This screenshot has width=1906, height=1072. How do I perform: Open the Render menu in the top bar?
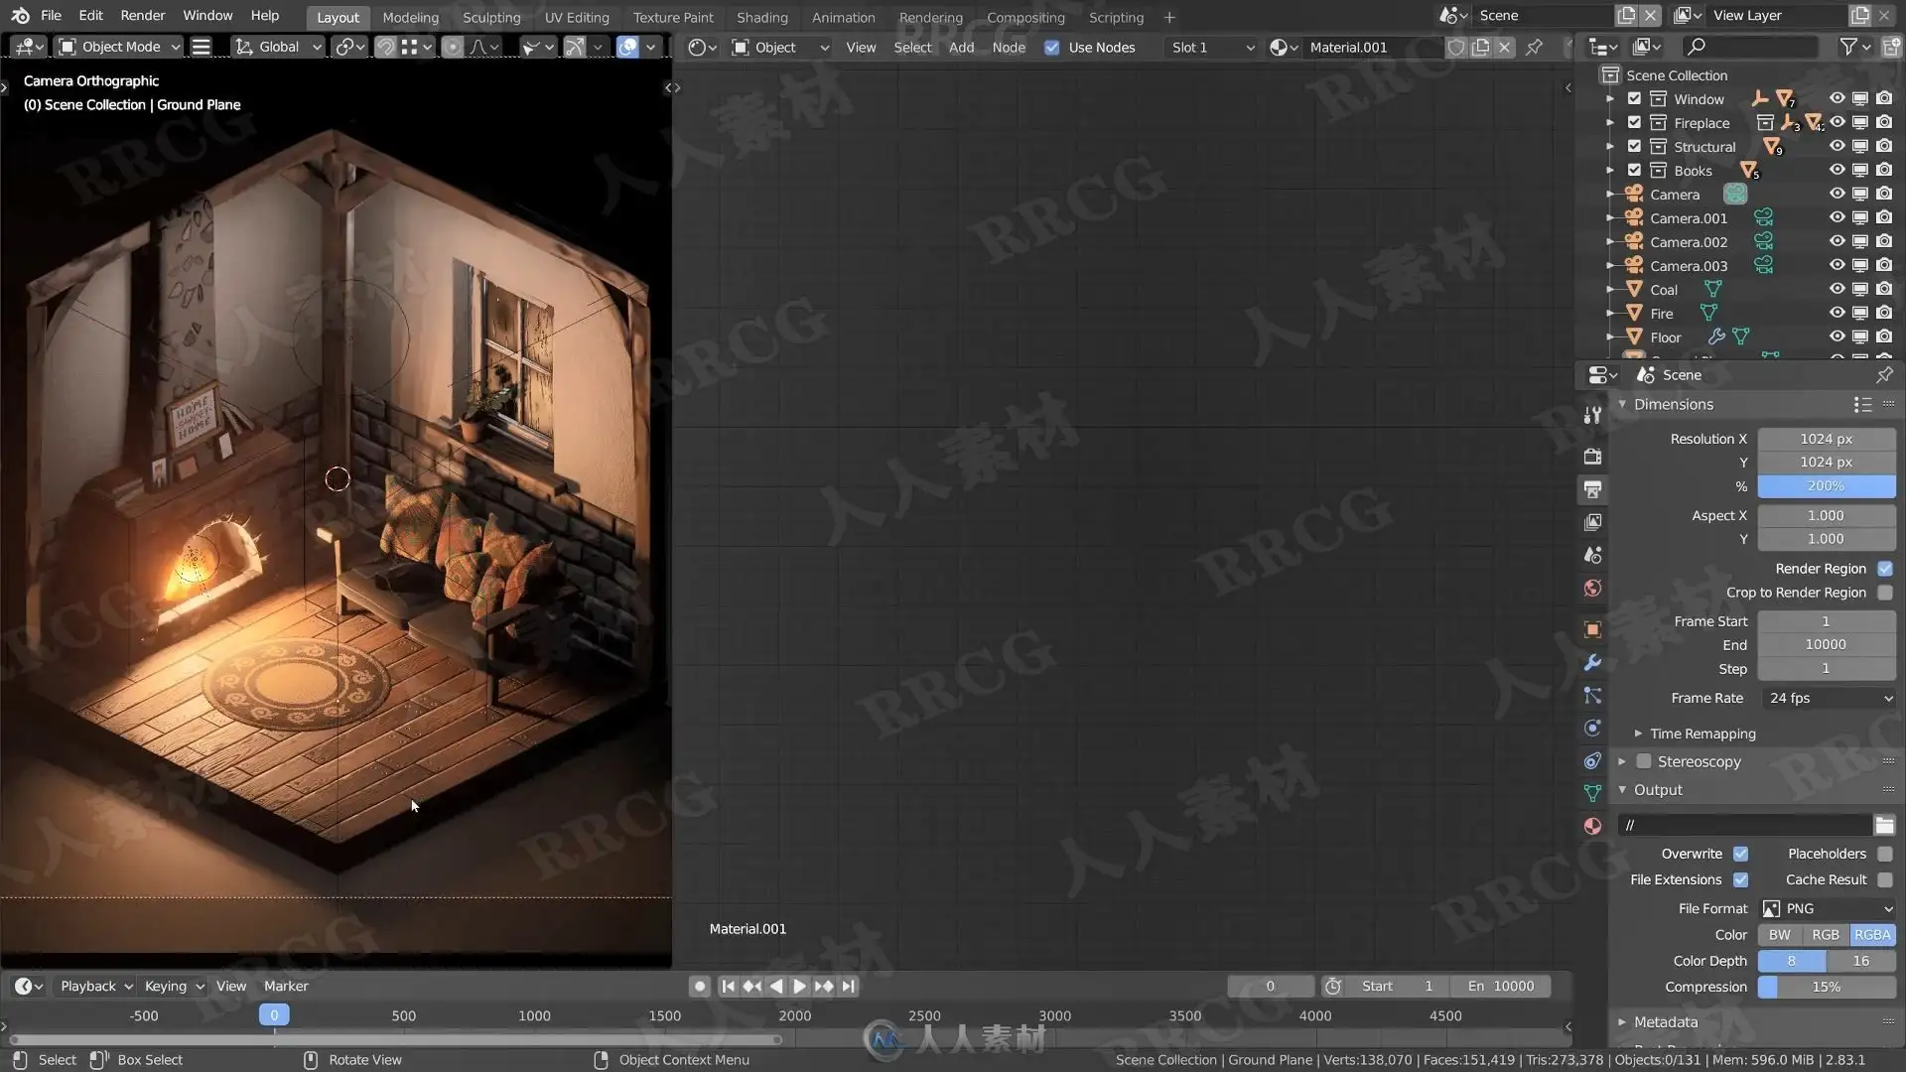click(x=143, y=16)
